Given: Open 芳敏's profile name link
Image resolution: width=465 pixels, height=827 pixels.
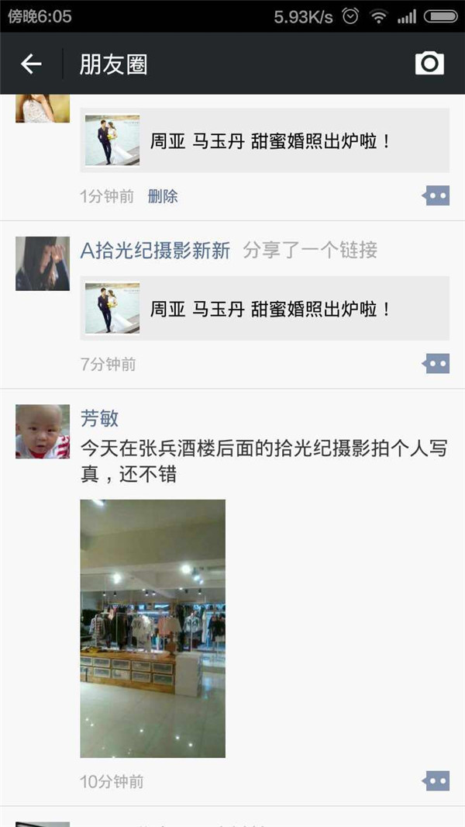Looking at the screenshot, I should [99, 418].
